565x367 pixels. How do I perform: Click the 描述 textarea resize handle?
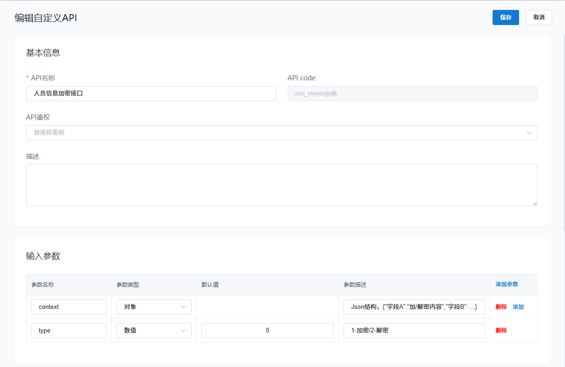[535, 204]
